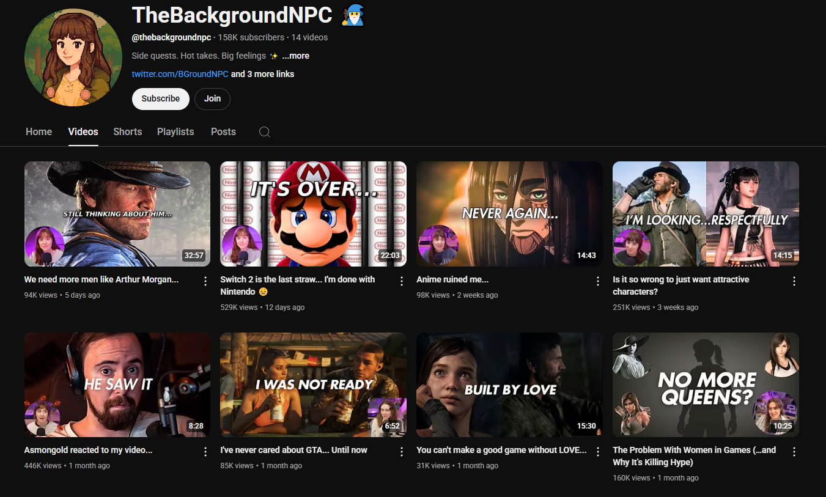Screen dimensions: 826x497
Task: Play the 'It's over' Mario thumbnail
Action: pyautogui.click(x=313, y=214)
